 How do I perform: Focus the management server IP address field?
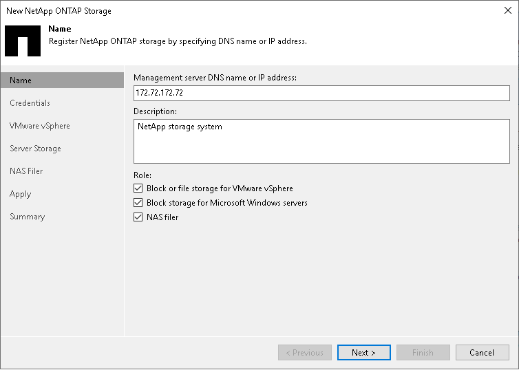[x=321, y=93]
